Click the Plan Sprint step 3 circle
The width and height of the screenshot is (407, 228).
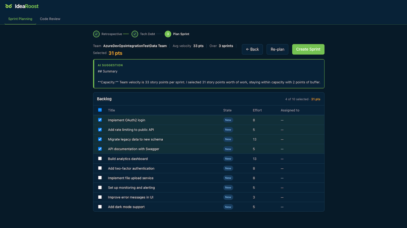168,34
